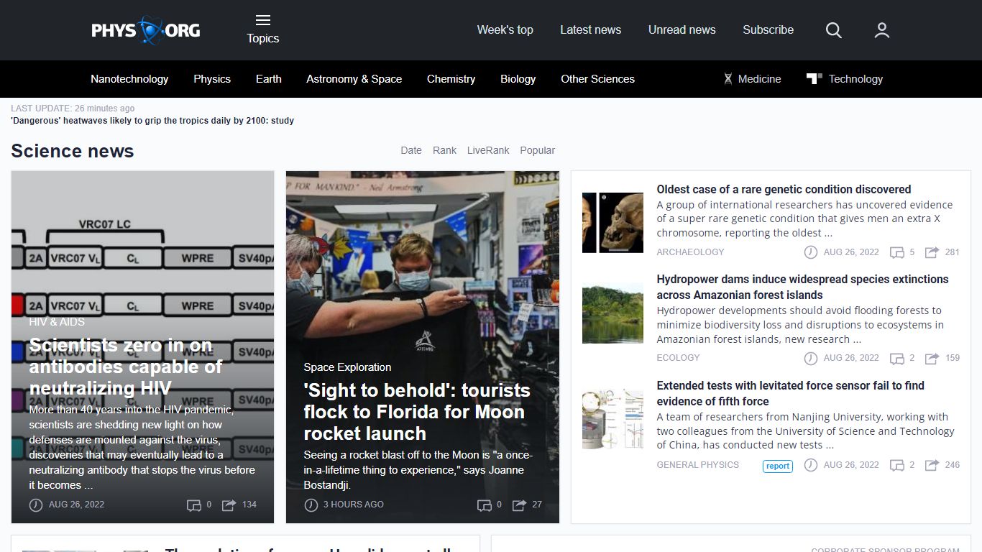The height and width of the screenshot is (552, 982).
Task: Open Latest news
Action: point(591,30)
